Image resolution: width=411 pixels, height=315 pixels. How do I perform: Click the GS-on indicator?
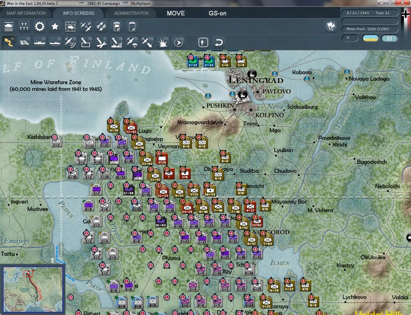217,13
